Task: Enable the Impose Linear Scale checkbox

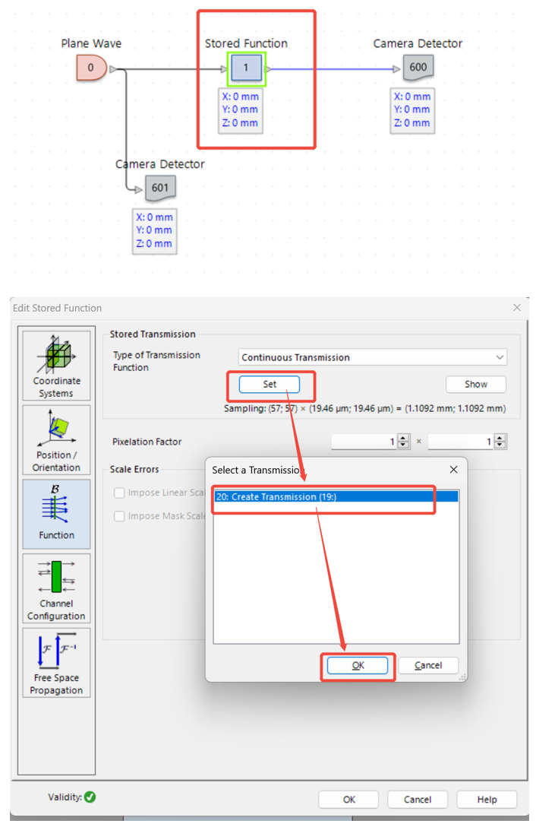Action: 119,493
